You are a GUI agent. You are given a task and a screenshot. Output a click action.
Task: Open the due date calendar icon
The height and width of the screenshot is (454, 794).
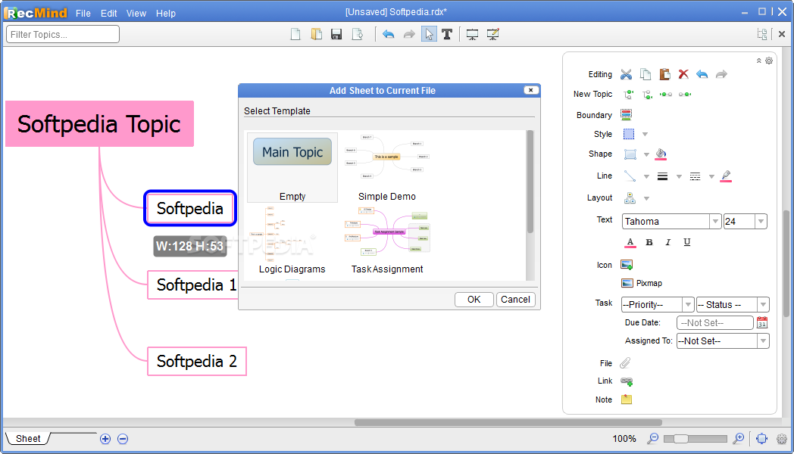tap(762, 322)
